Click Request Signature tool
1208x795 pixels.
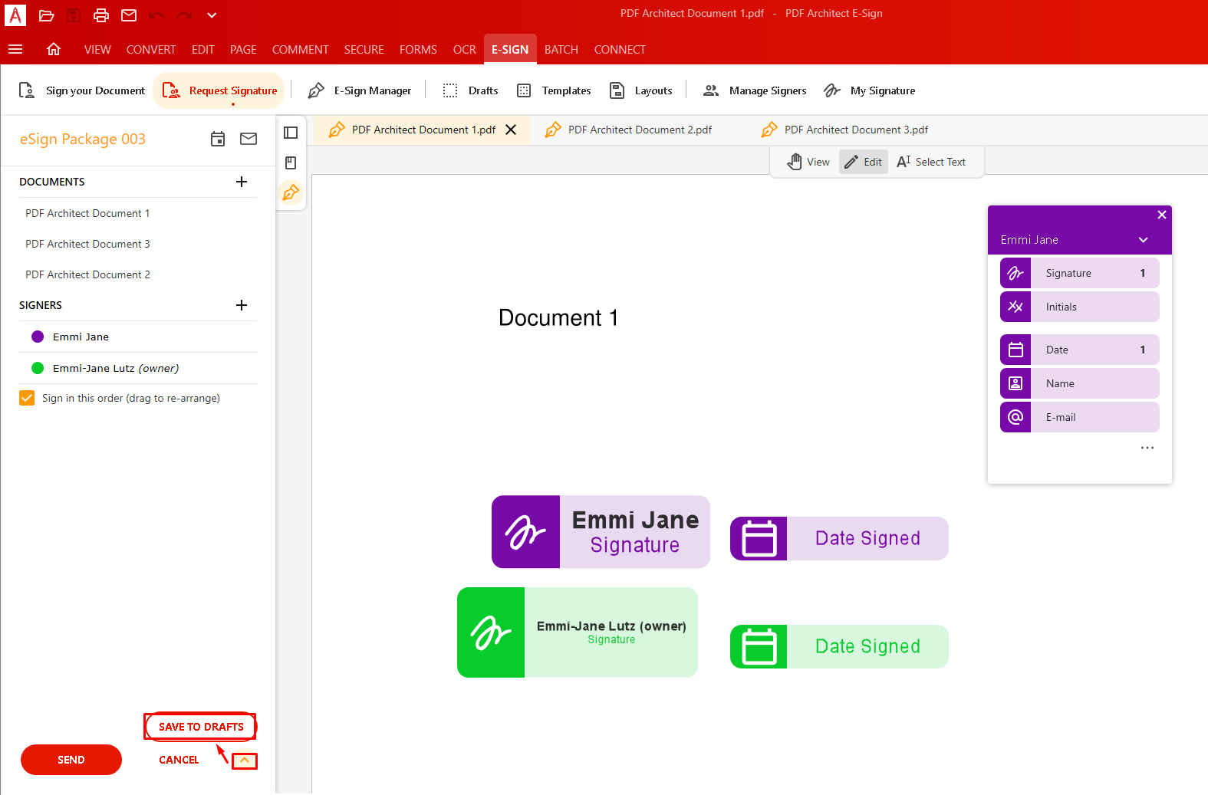219,90
